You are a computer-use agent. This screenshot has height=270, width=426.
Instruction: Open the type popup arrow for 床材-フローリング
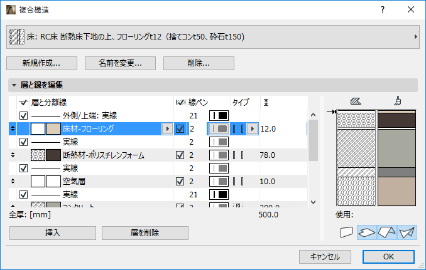[x=253, y=128]
